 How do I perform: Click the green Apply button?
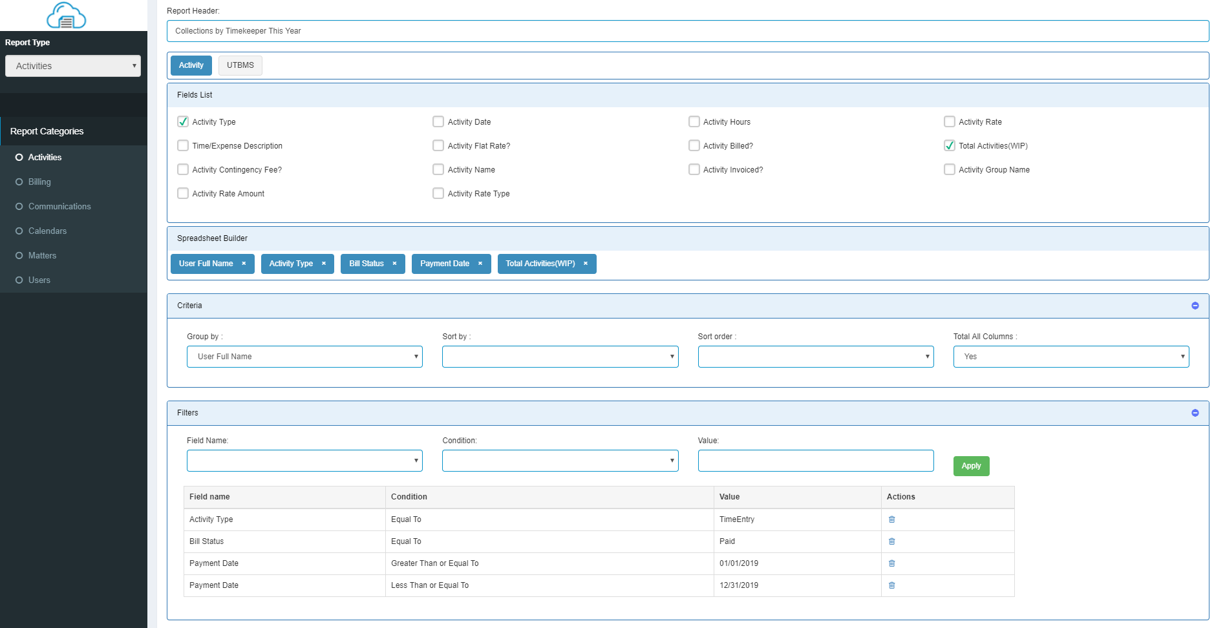pos(971,466)
